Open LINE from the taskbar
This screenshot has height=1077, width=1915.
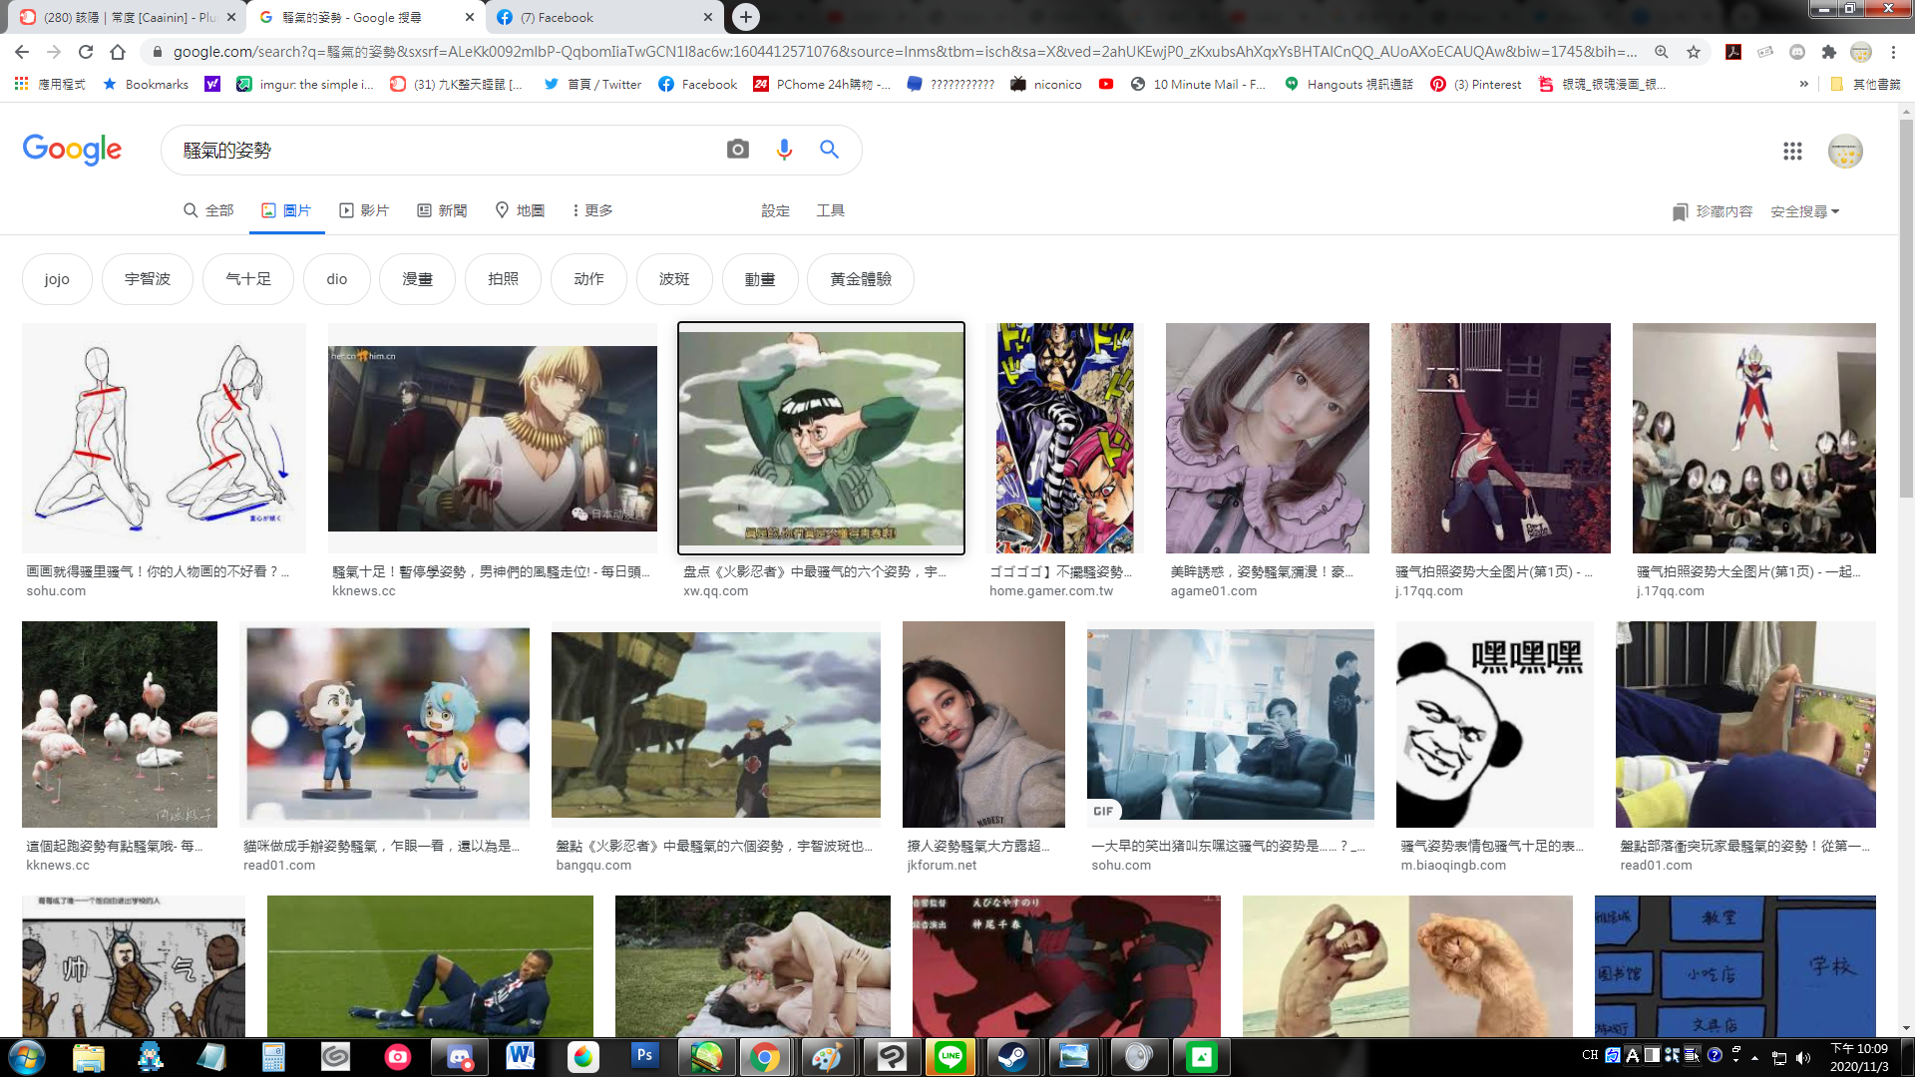click(951, 1057)
